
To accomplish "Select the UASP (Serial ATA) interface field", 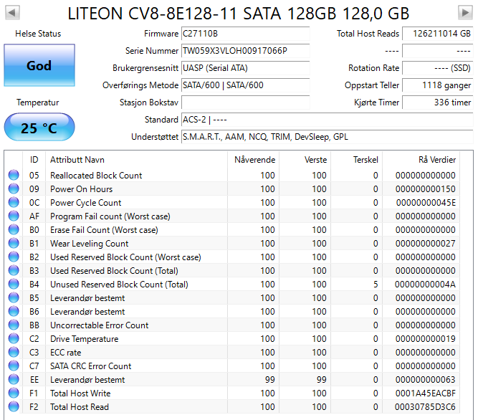I will (245, 68).
